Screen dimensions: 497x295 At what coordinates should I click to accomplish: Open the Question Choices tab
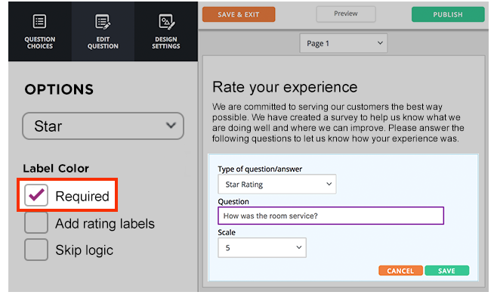pyautogui.click(x=39, y=31)
